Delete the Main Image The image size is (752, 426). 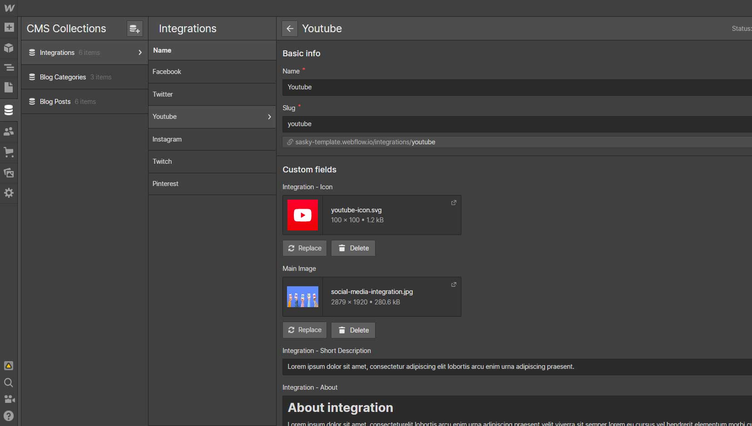(x=353, y=330)
